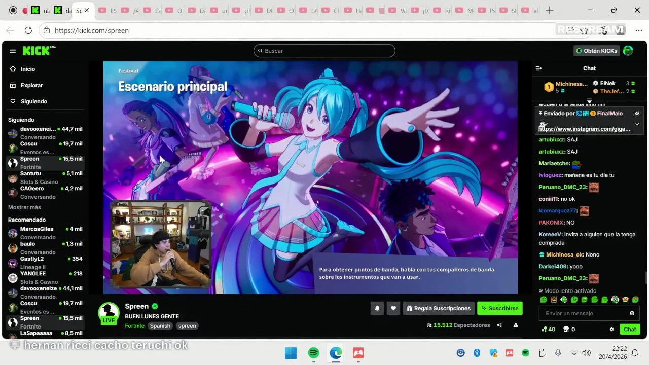Screen dimensions: 649x365
Task: Open the Kick hamburger sidebar menu
Action: 13,51
